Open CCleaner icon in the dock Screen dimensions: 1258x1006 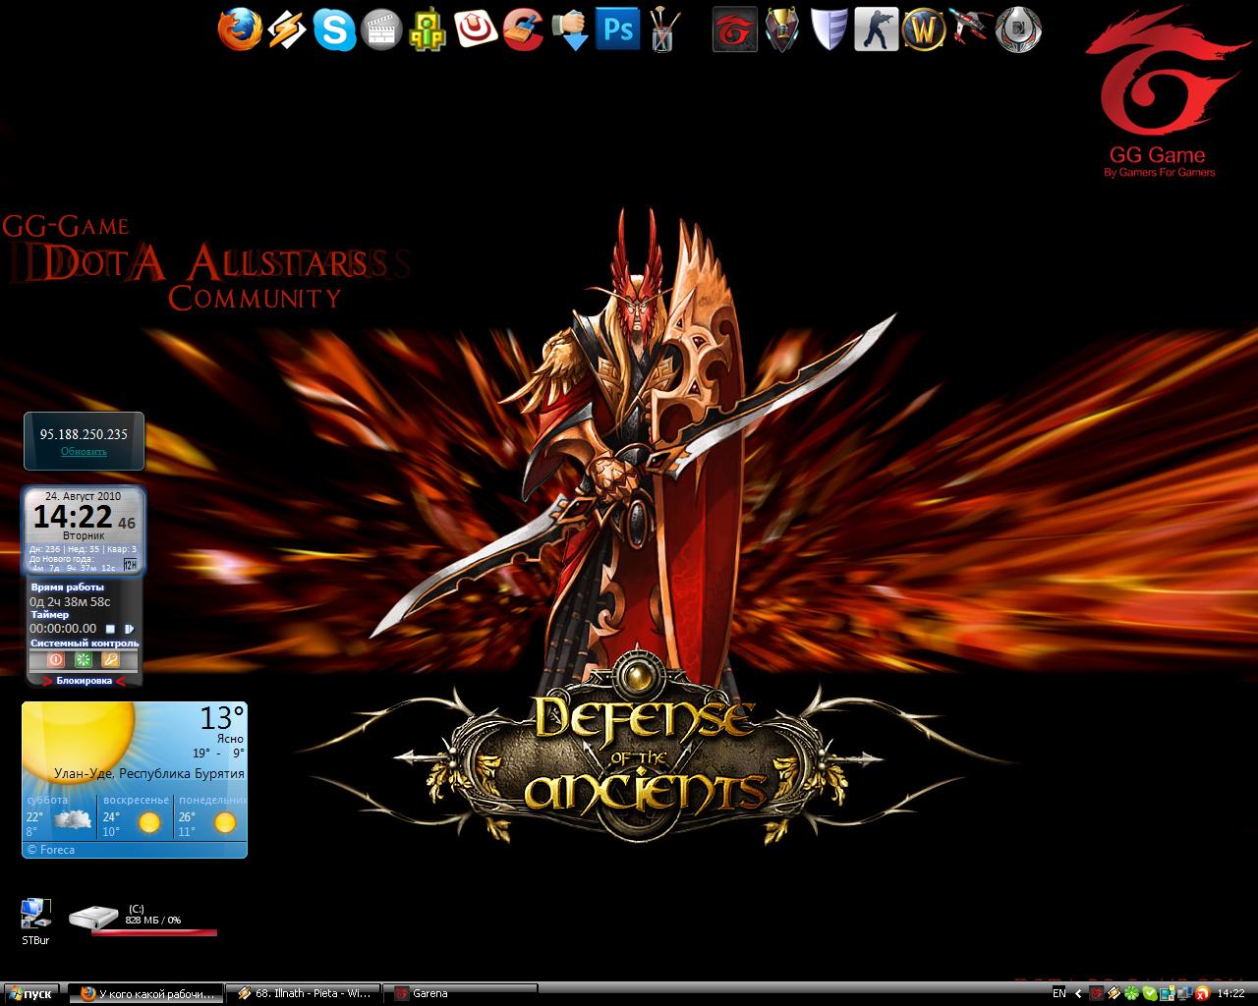pos(524,29)
